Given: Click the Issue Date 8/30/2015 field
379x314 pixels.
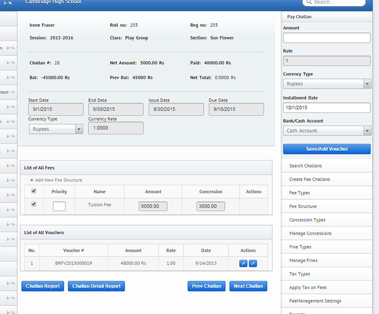Looking at the screenshot, I should pos(176,109).
